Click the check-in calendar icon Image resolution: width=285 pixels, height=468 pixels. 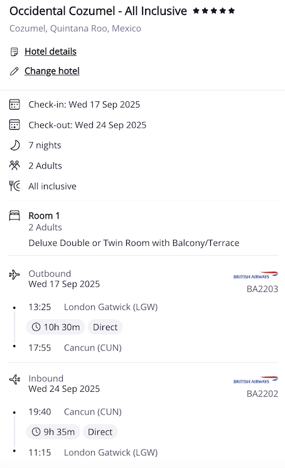(x=14, y=105)
